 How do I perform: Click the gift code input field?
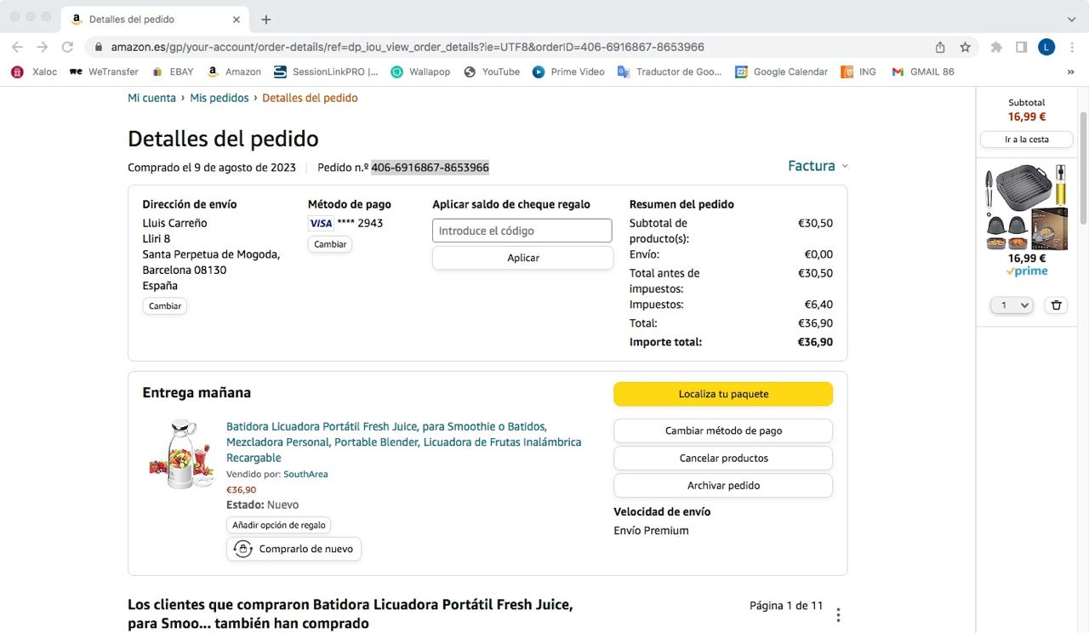522,231
